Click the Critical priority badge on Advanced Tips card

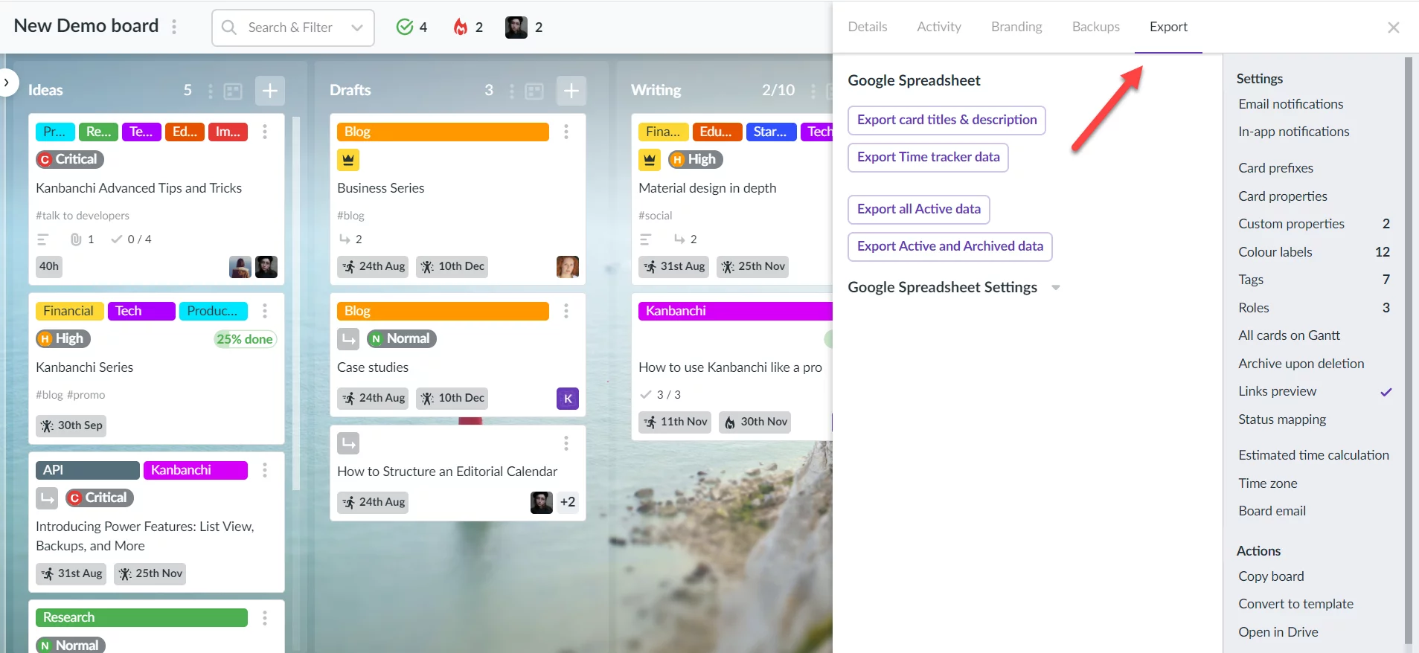[70, 159]
